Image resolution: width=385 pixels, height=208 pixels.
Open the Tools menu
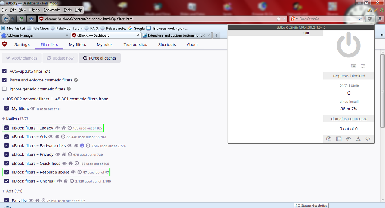pyautogui.click(x=68, y=10)
